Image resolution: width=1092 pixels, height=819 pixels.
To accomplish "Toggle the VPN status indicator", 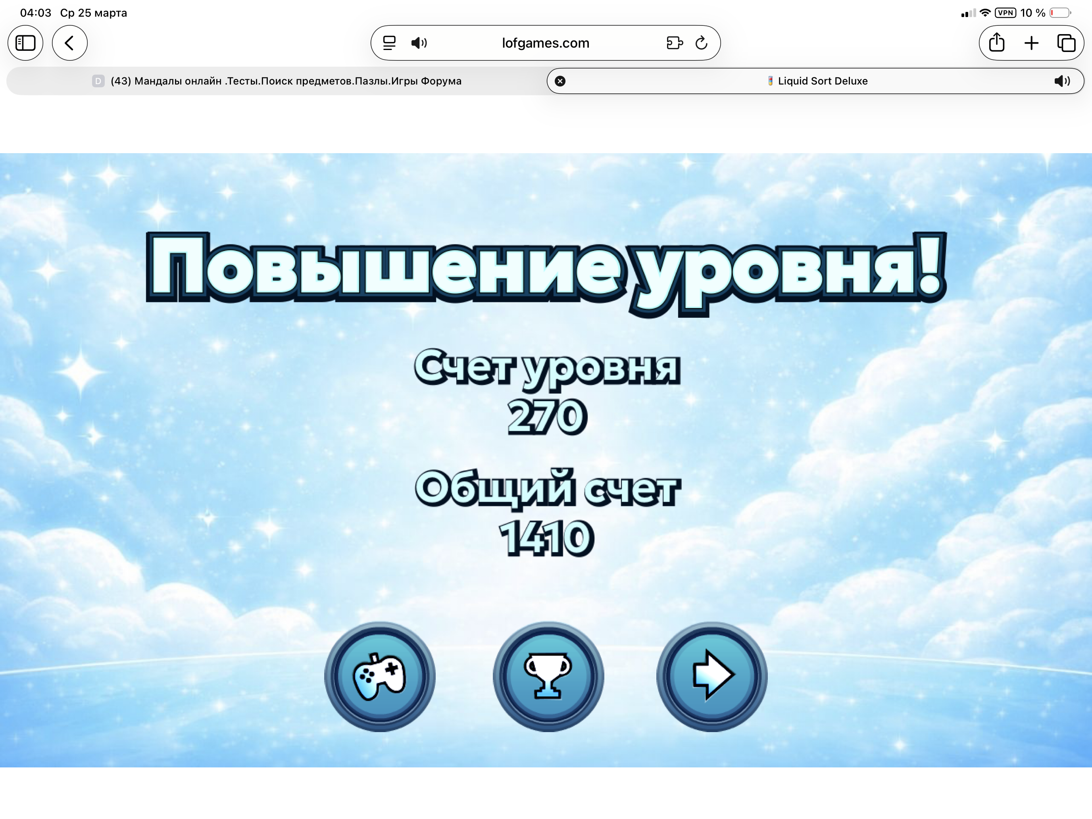I will pyautogui.click(x=1005, y=13).
